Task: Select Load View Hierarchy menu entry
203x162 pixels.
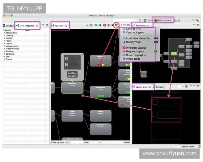Action: 138,38
